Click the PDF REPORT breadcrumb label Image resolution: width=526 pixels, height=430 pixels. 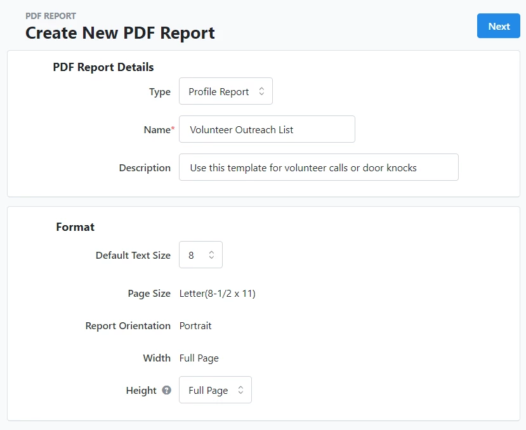coord(50,15)
